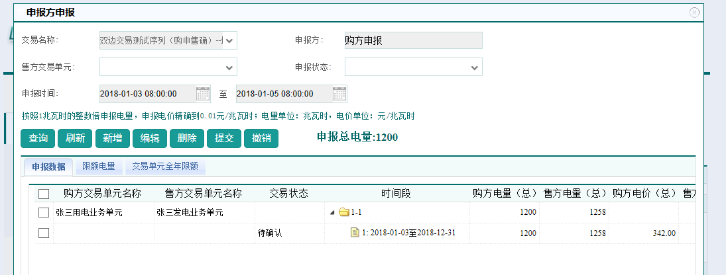
Task: Open the end date calendar picker
Action: point(339,94)
